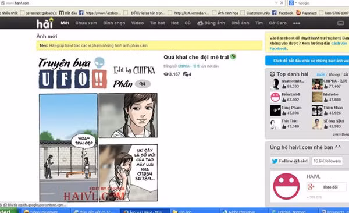Click the Follow @haivl Twitter button
The height and width of the screenshot is (213, 349).
click(290, 161)
